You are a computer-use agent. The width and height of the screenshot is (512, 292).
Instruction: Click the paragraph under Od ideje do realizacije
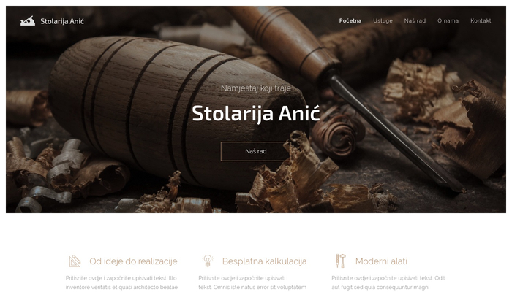(x=121, y=283)
